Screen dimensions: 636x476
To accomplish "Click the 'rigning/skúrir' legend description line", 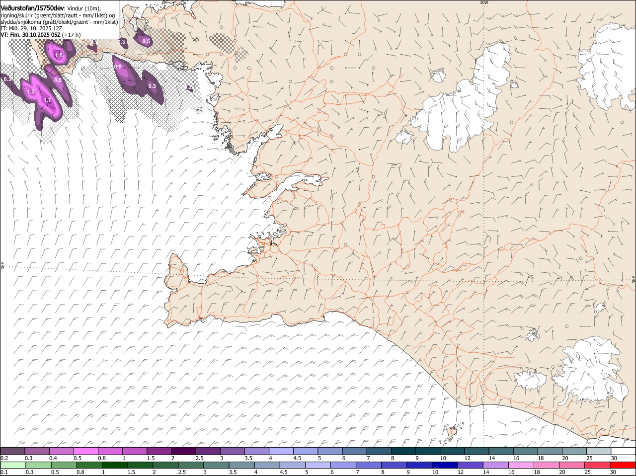I will (58, 15).
